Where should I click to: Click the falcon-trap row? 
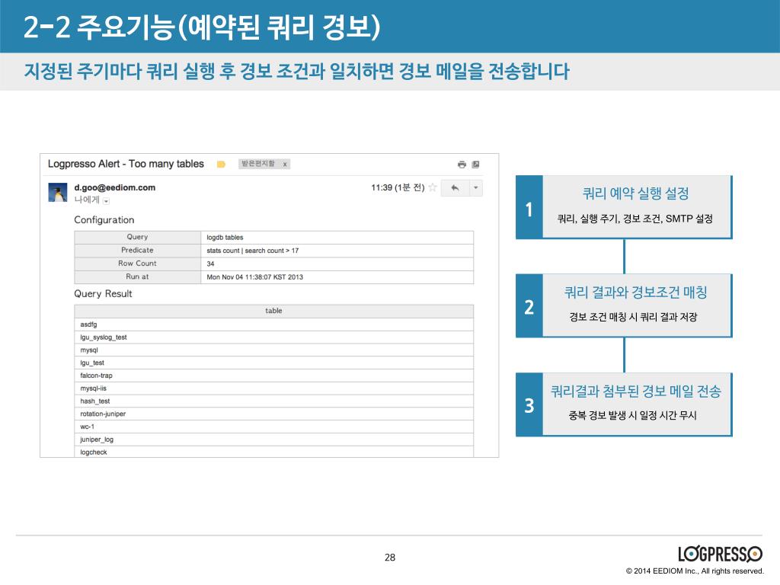click(273, 376)
